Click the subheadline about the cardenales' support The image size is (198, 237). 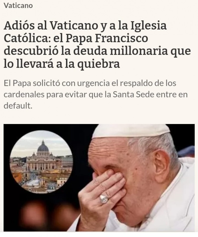click(x=96, y=95)
